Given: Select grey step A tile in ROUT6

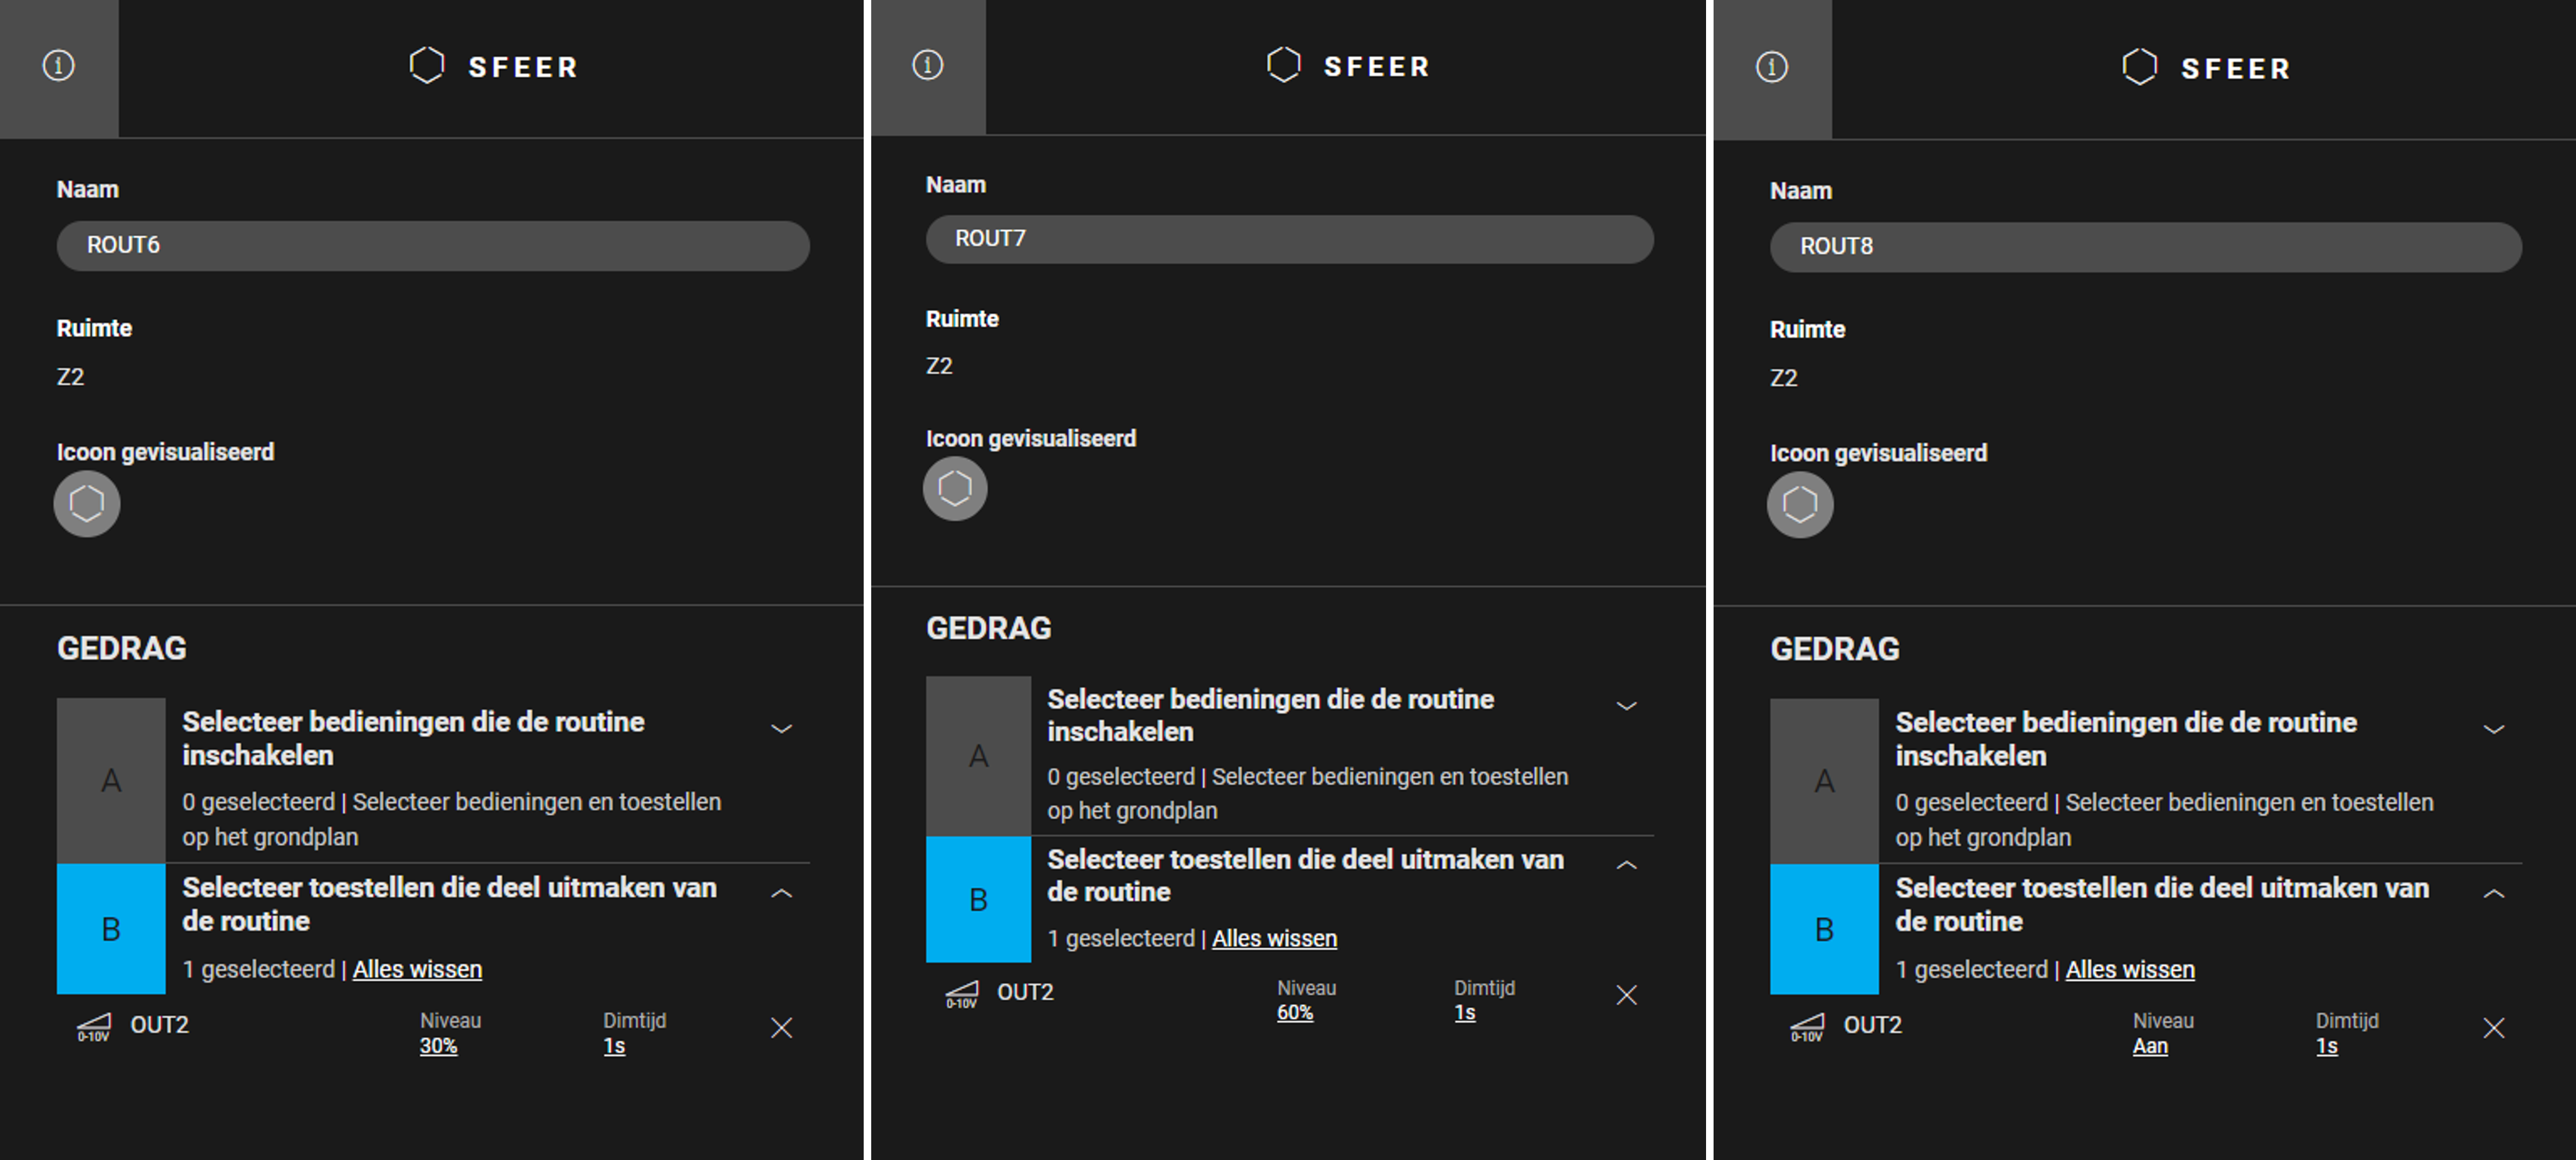Looking at the screenshot, I should click(x=111, y=780).
